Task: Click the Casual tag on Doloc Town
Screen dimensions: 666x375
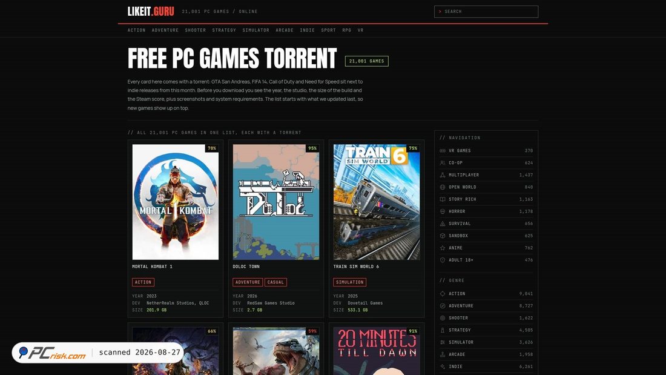Action: point(275,282)
